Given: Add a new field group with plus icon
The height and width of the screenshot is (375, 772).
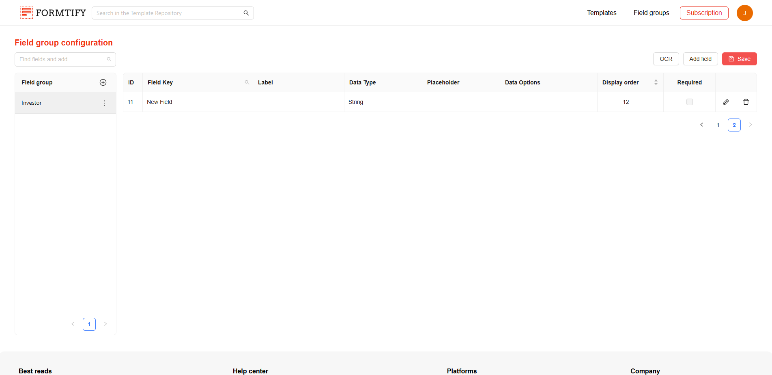Looking at the screenshot, I should pyautogui.click(x=103, y=82).
